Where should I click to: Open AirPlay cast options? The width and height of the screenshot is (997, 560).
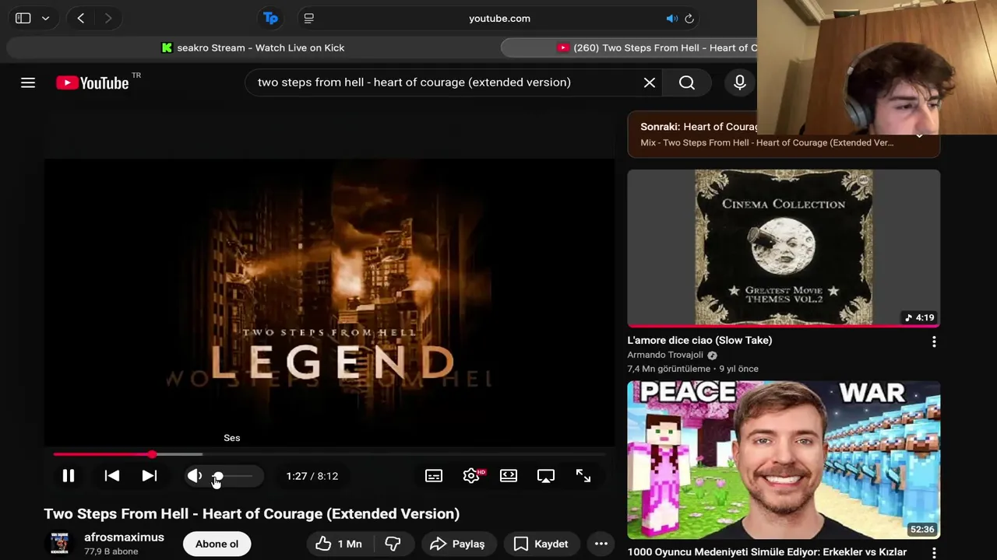click(x=546, y=476)
